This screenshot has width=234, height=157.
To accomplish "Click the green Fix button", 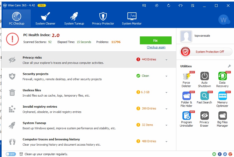I will click(x=155, y=40).
